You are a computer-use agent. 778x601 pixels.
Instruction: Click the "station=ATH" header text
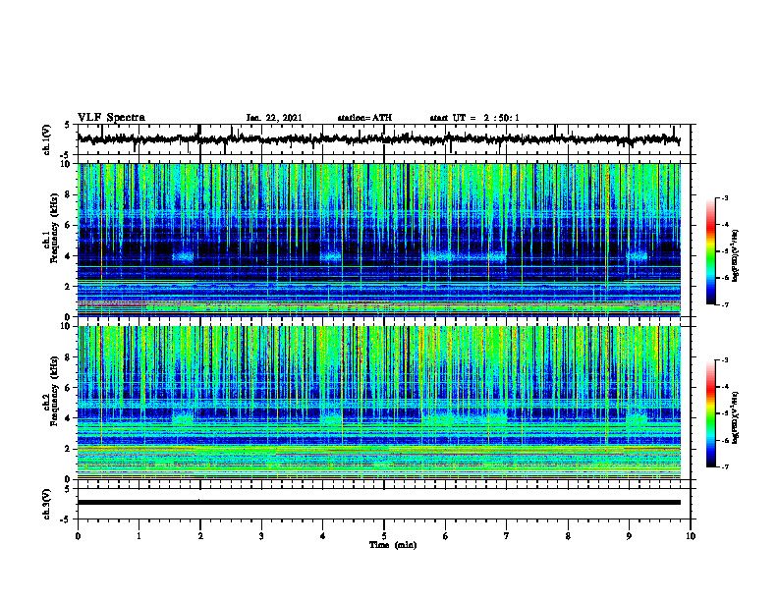point(364,118)
